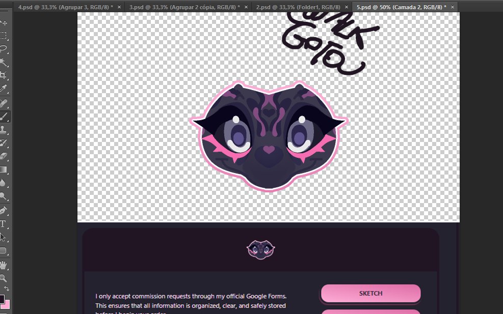The image size is (503, 314).
Task: Select the Move tool
Action: 4,22
